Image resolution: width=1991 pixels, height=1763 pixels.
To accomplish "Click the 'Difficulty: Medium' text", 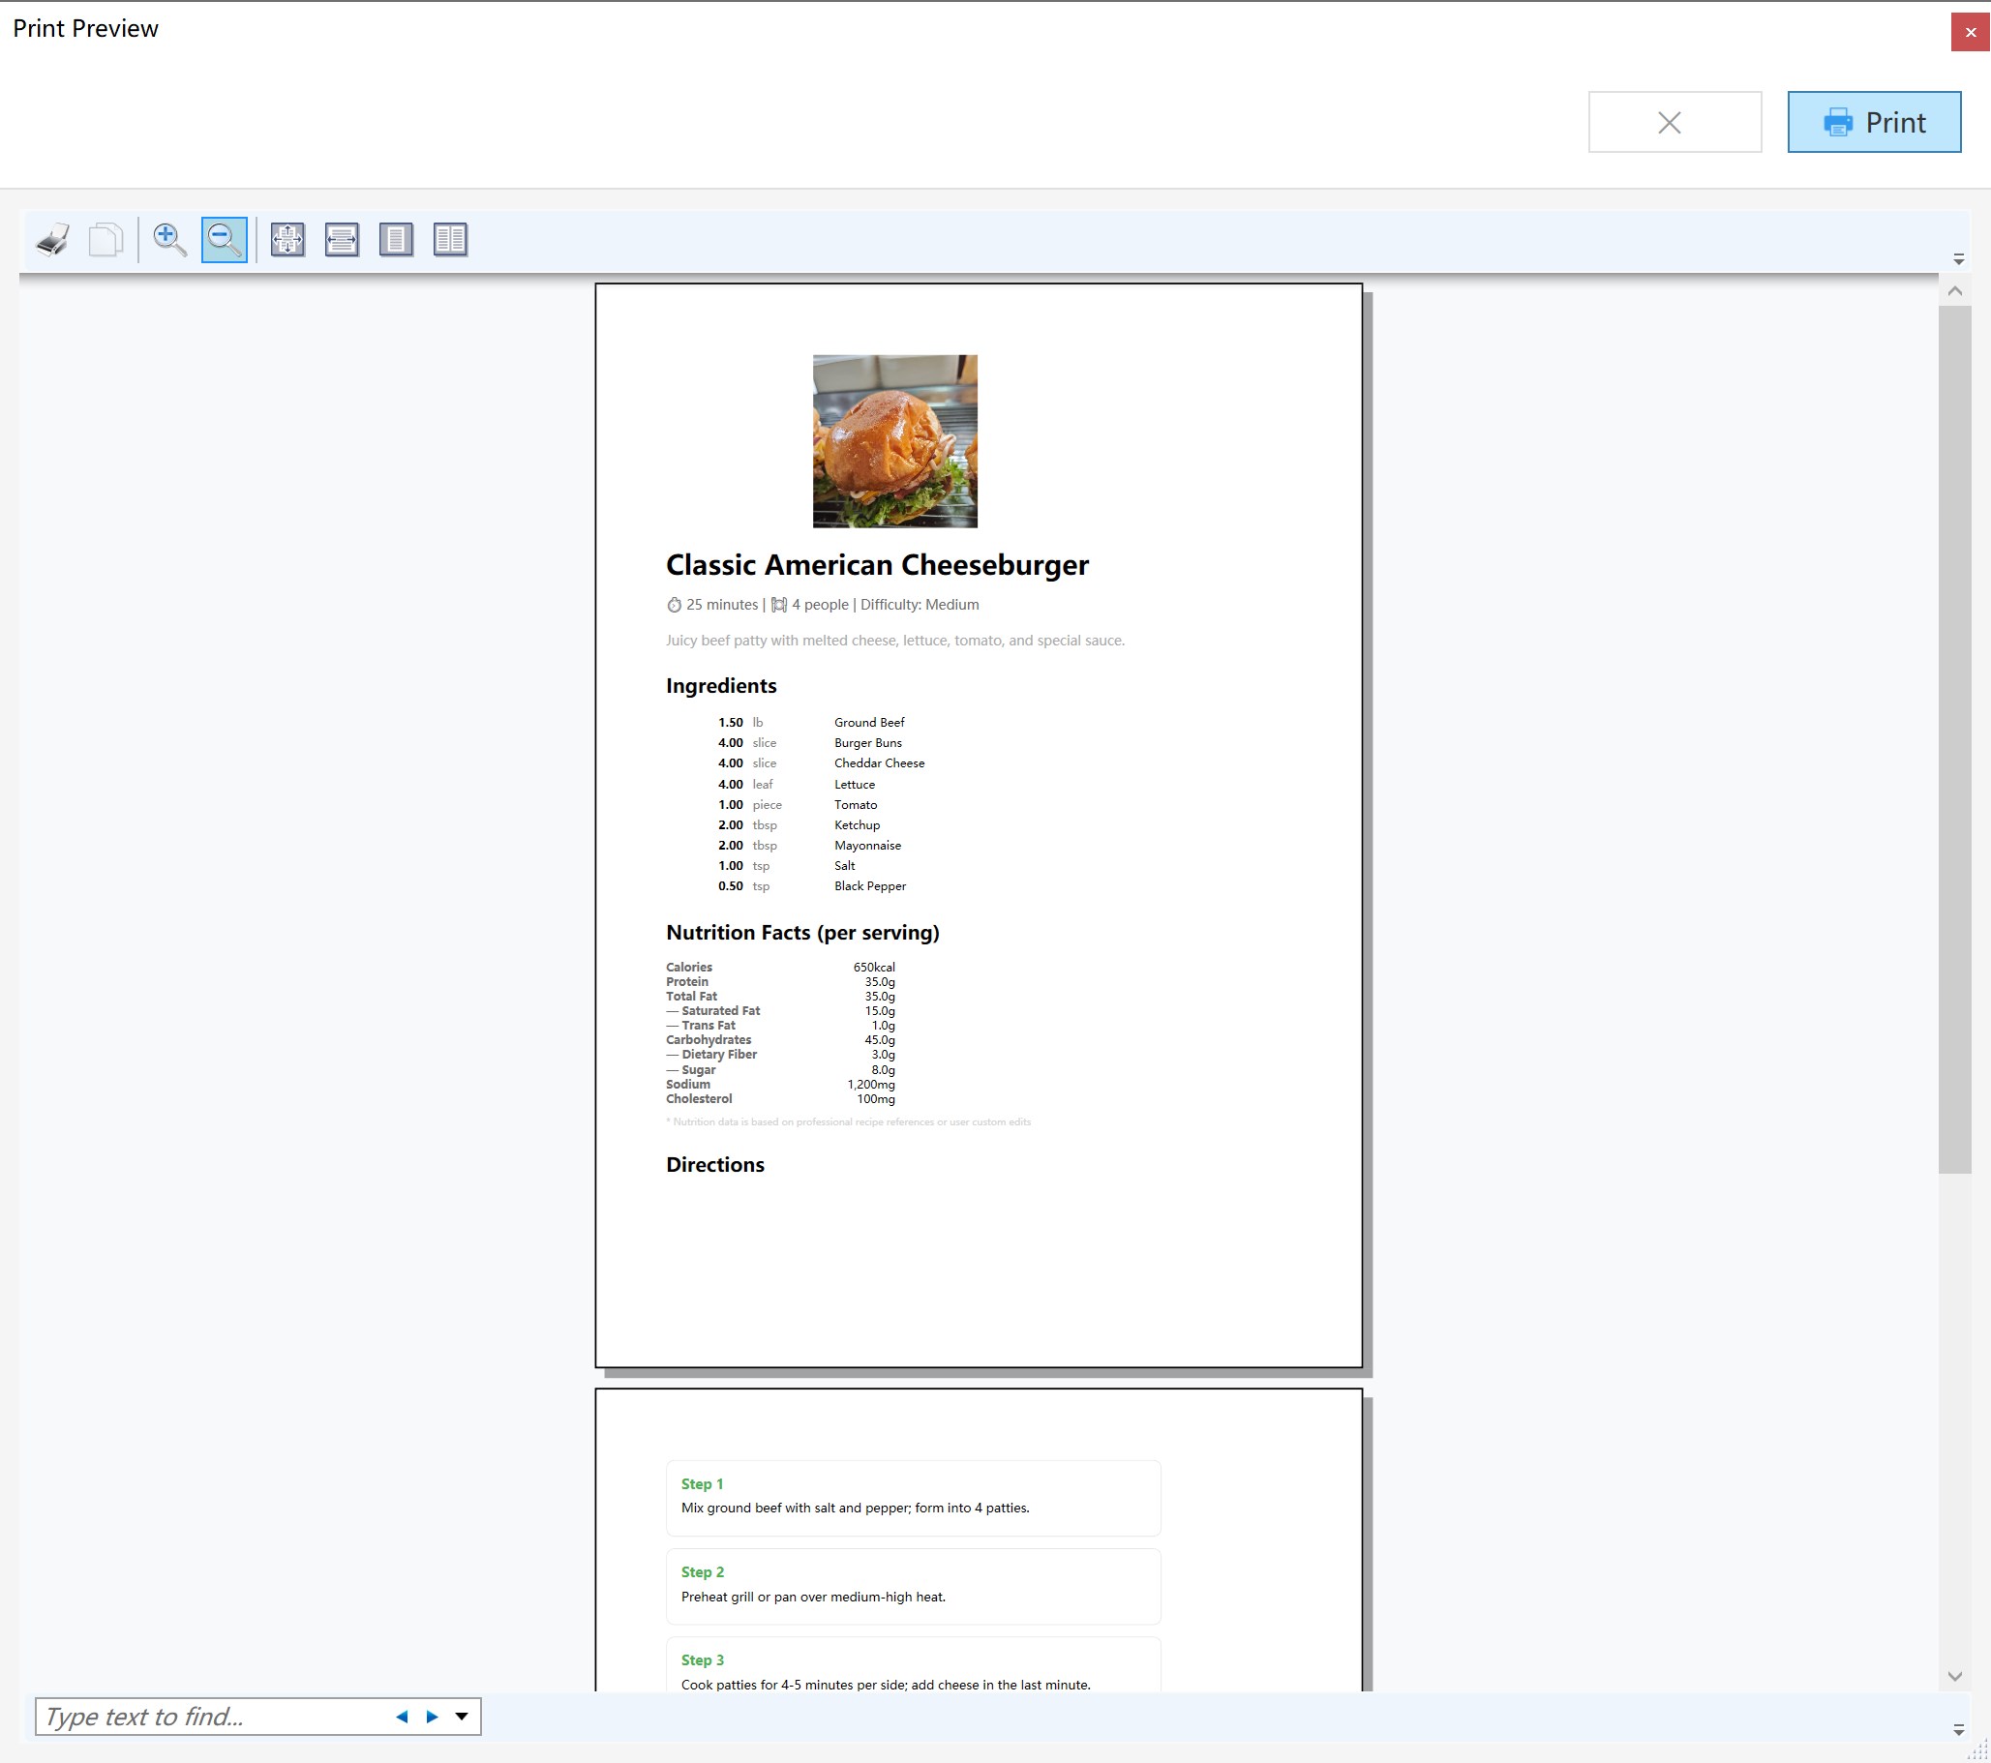I will (x=920, y=605).
